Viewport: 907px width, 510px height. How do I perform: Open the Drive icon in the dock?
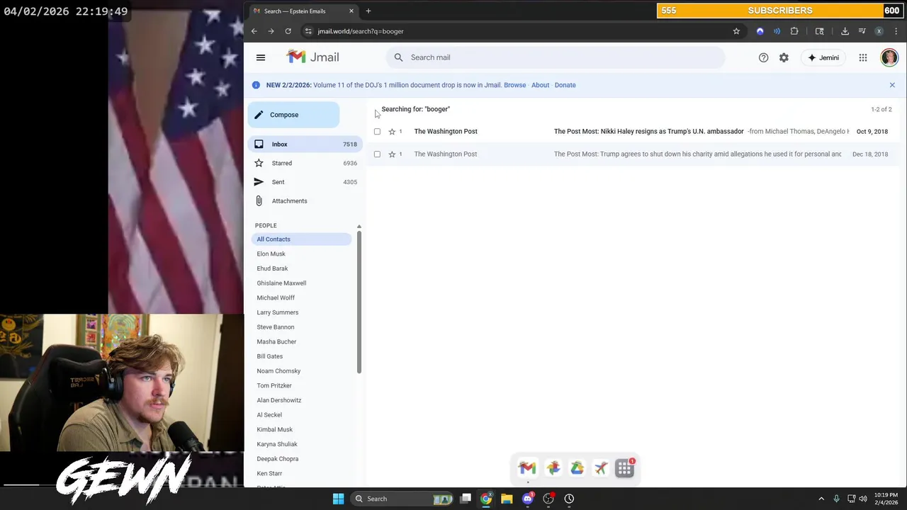(x=577, y=468)
